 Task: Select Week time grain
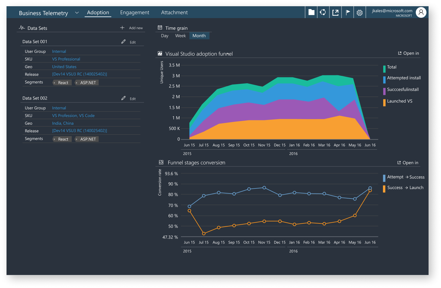coord(180,36)
